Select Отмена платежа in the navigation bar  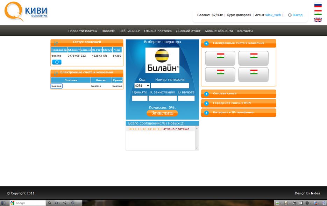point(158,31)
